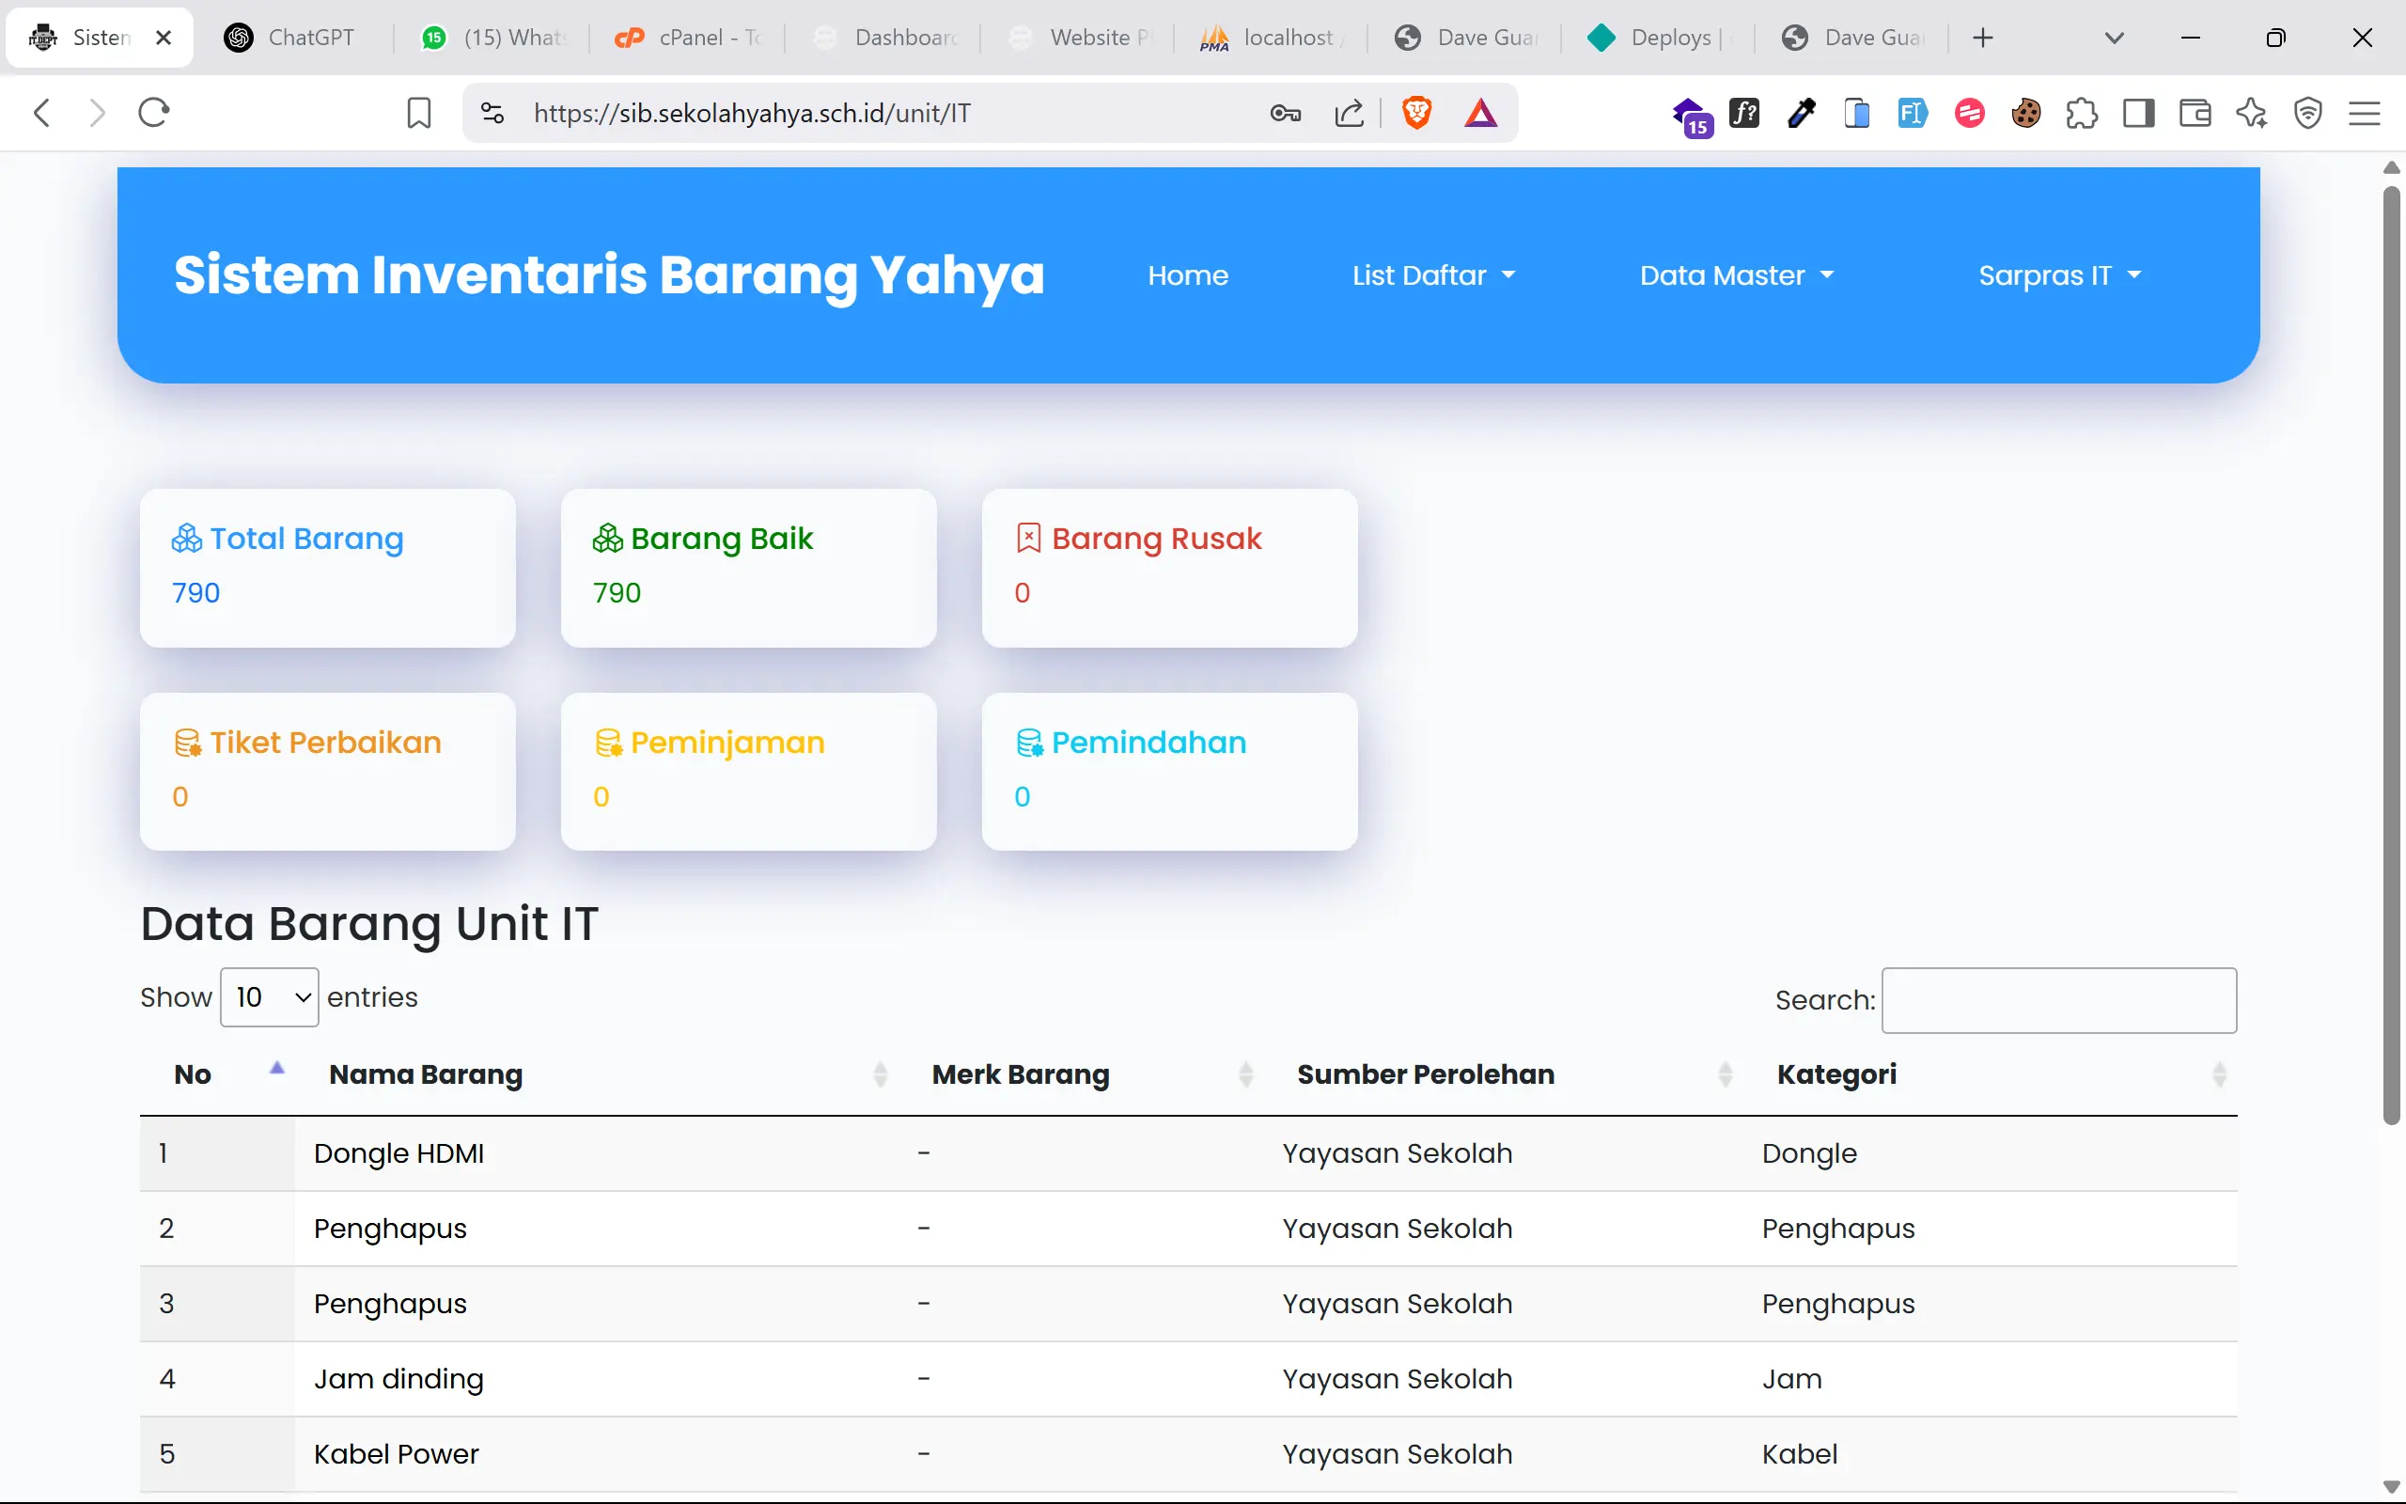Open Leo AI sparkle icon
Viewport: 2406px width, 1504px height.
click(2252, 114)
